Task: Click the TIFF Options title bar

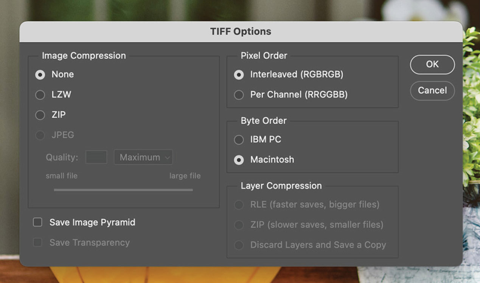Action: coord(241,32)
